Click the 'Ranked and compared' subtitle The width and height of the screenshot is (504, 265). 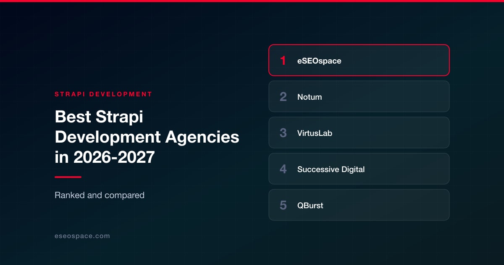(x=100, y=195)
